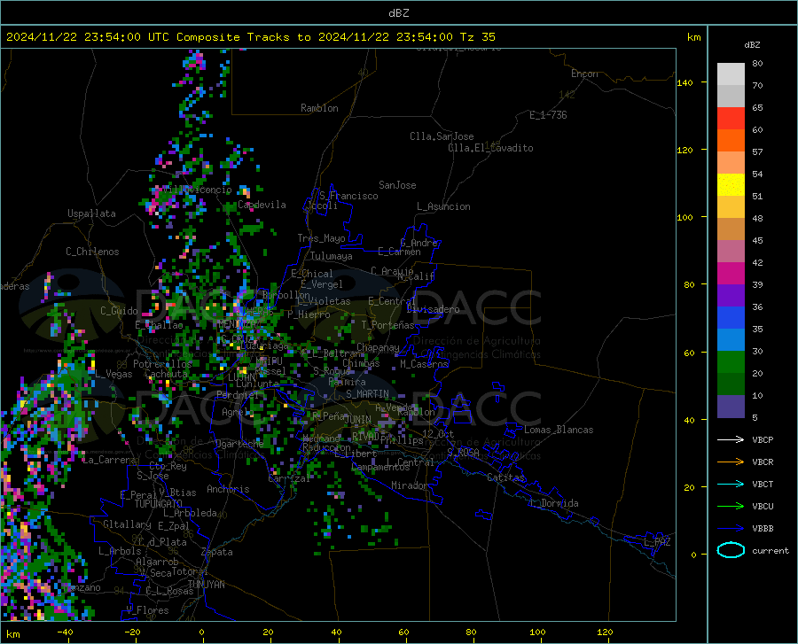Click the Divisadero map label
This screenshot has height=644, width=798.
click(x=433, y=309)
